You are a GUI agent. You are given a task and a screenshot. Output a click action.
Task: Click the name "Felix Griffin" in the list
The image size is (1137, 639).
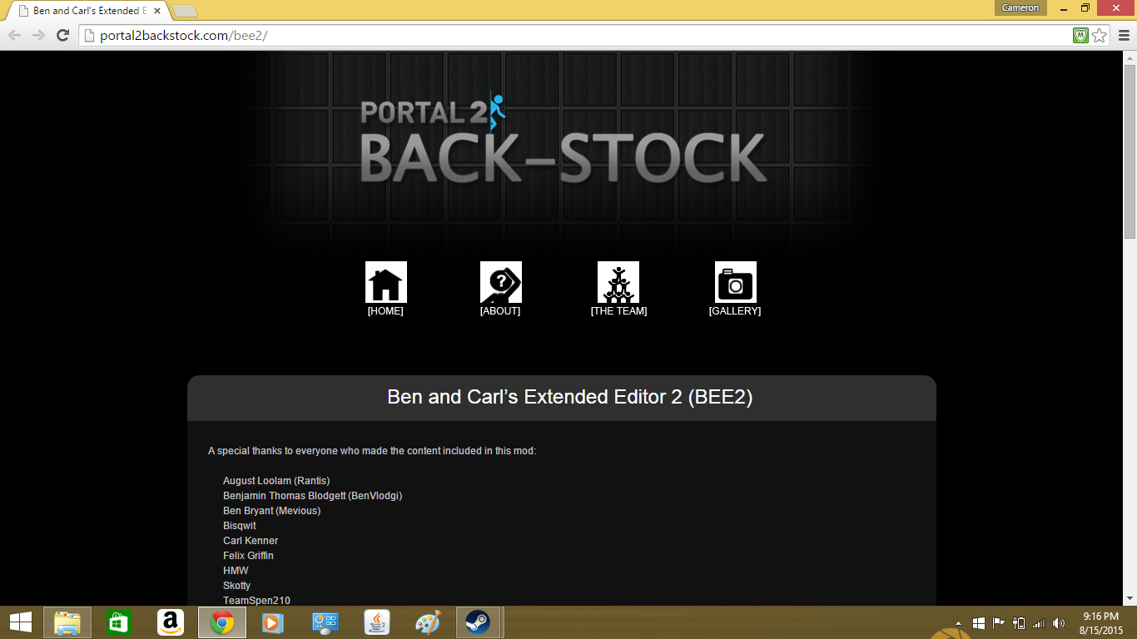click(248, 556)
